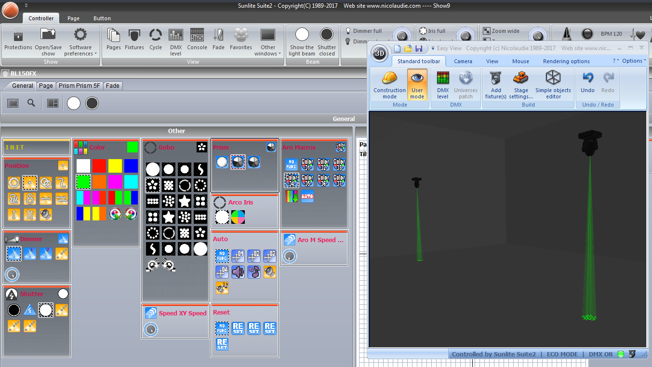Select the star gobo in the third gobo row
652x367 pixels.
tap(185, 201)
